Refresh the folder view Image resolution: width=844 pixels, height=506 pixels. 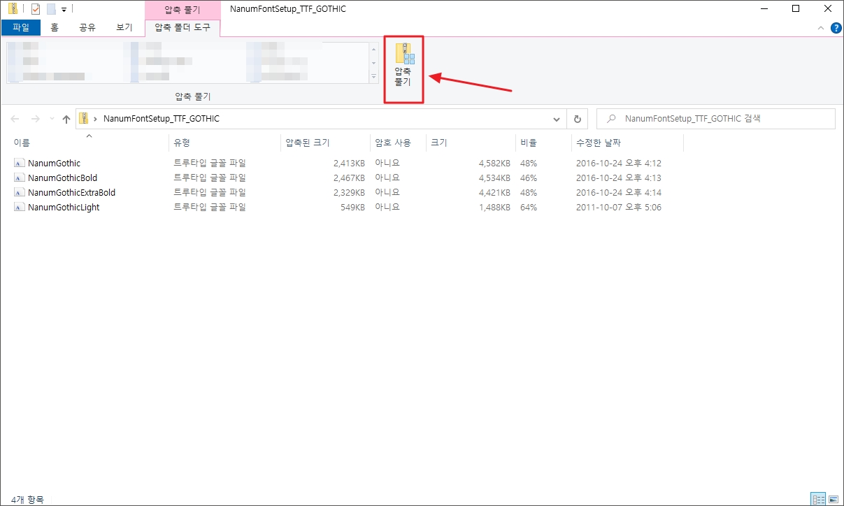click(x=577, y=119)
